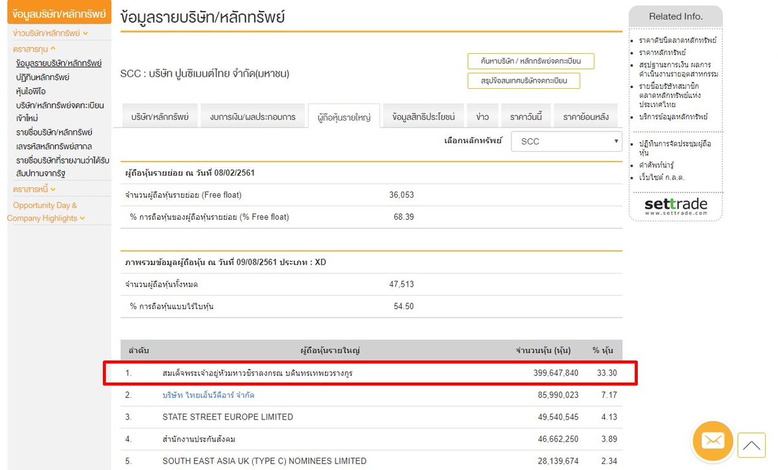This screenshot has height=470, width=778.
Task: Click the percentage value 7.17
Action: point(609,395)
